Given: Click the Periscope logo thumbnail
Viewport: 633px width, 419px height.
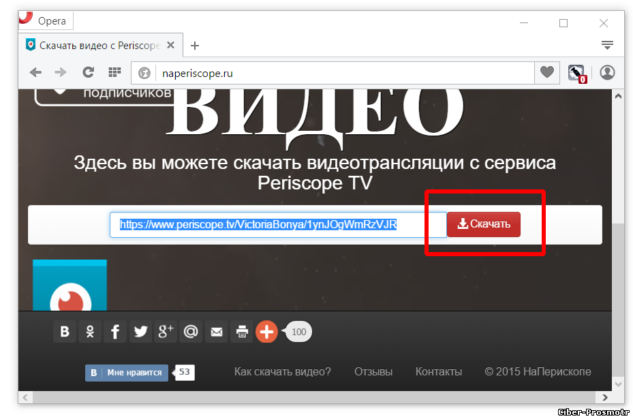Looking at the screenshot, I should click(x=70, y=285).
